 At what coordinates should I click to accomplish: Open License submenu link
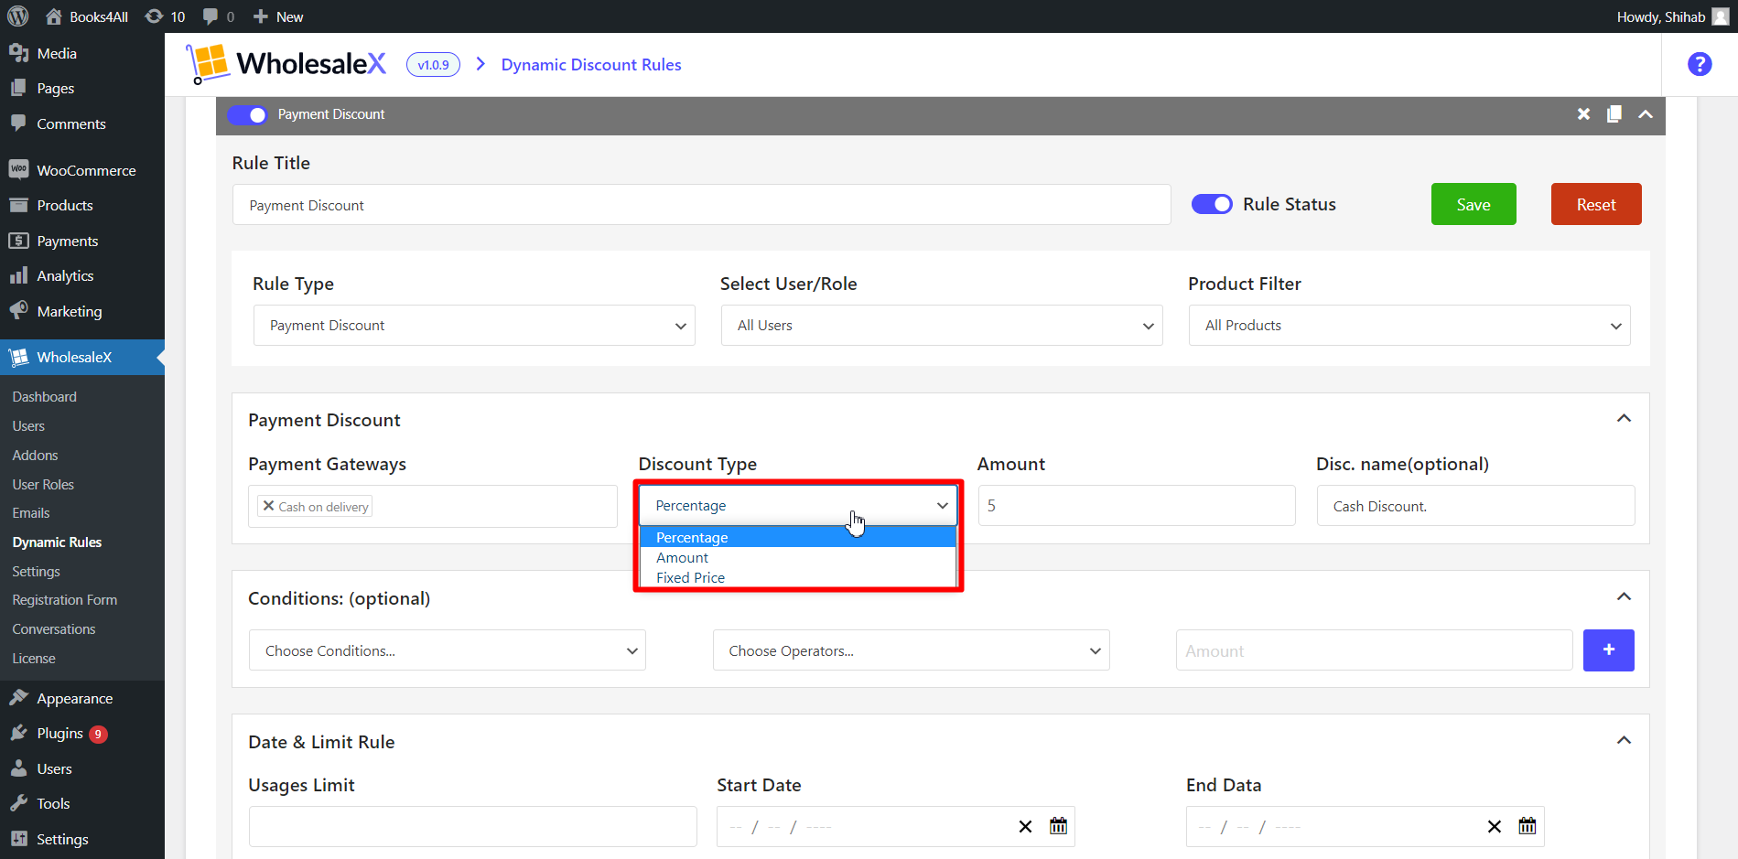pos(34,659)
